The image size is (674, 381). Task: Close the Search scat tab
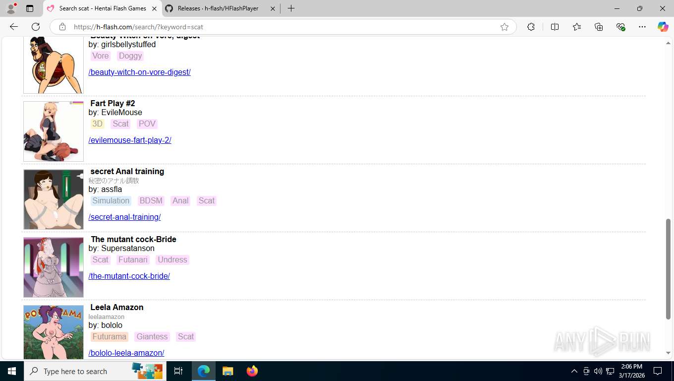coord(154,8)
